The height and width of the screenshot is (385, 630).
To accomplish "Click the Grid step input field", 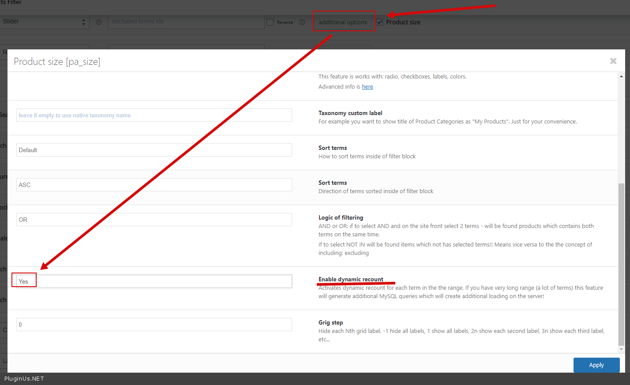I will pyautogui.click(x=154, y=325).
